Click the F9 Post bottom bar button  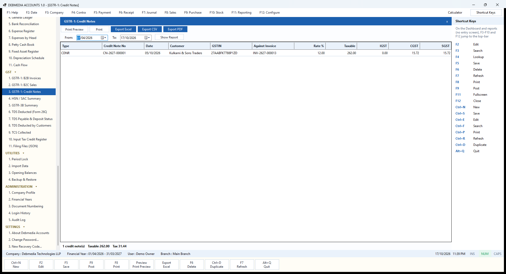[x=91, y=265]
